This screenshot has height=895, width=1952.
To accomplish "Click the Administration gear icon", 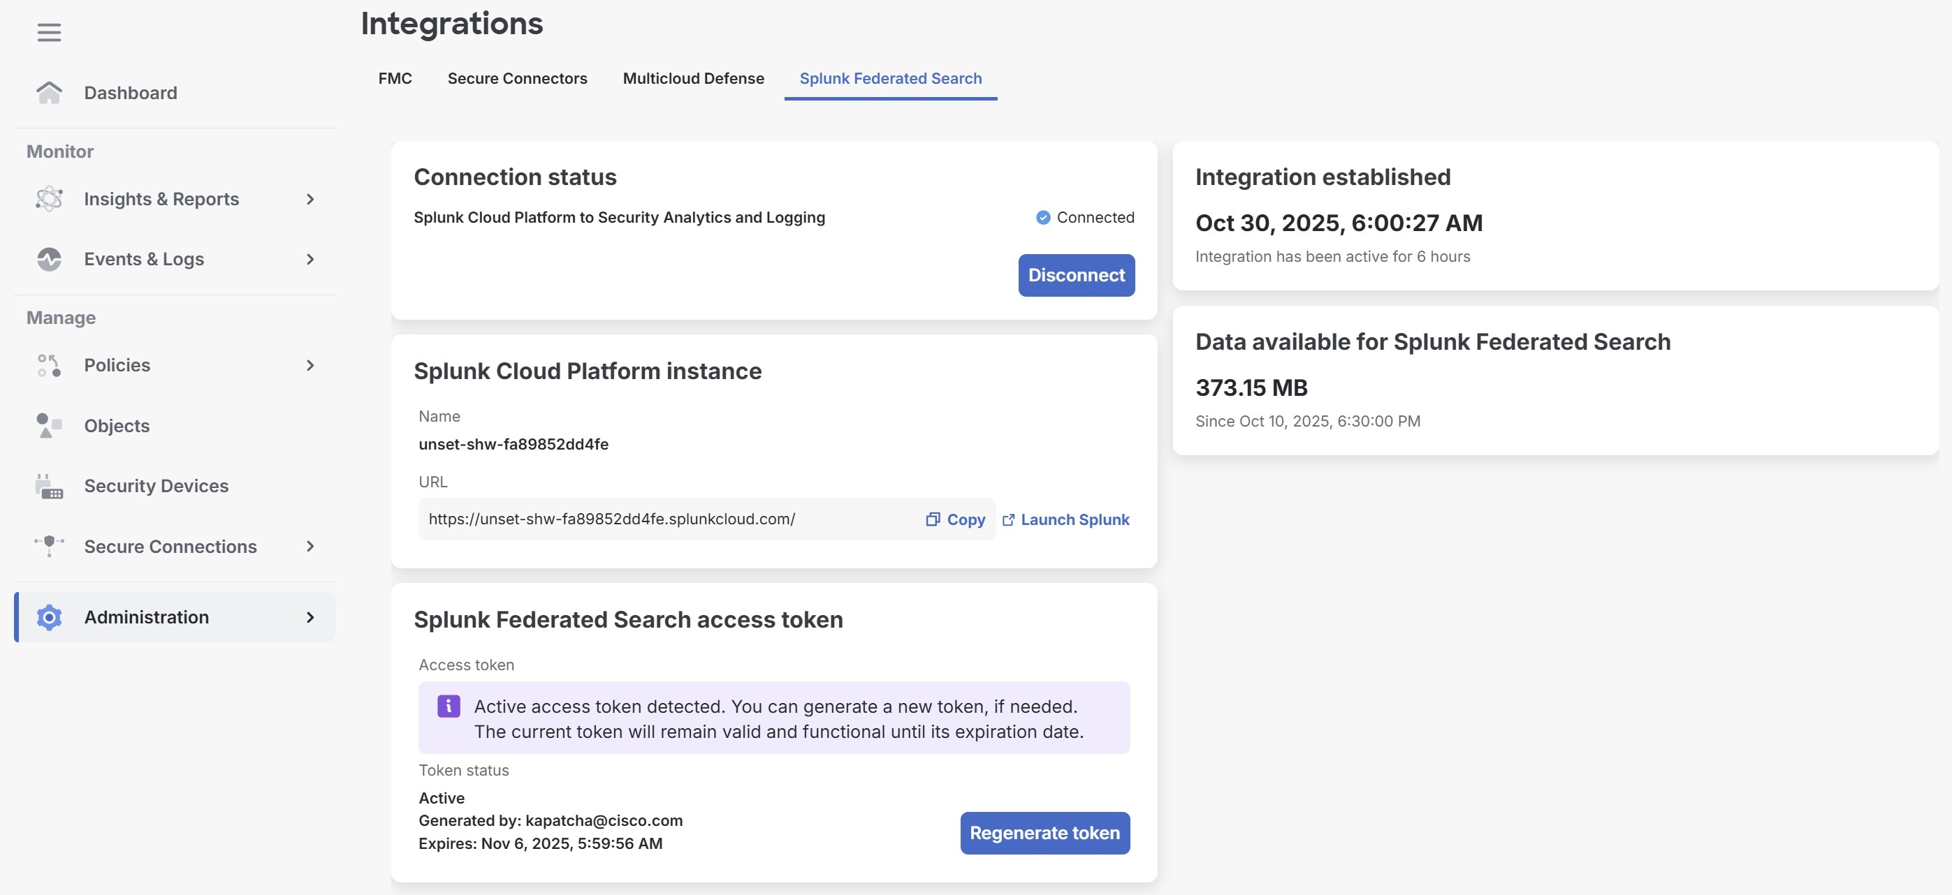I will (50, 617).
